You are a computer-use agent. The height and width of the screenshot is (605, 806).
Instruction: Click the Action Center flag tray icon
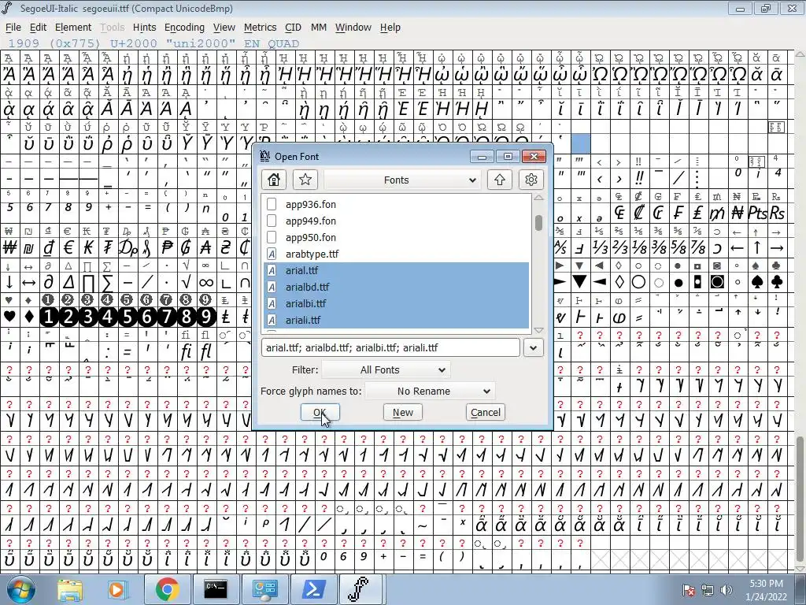[689, 590]
